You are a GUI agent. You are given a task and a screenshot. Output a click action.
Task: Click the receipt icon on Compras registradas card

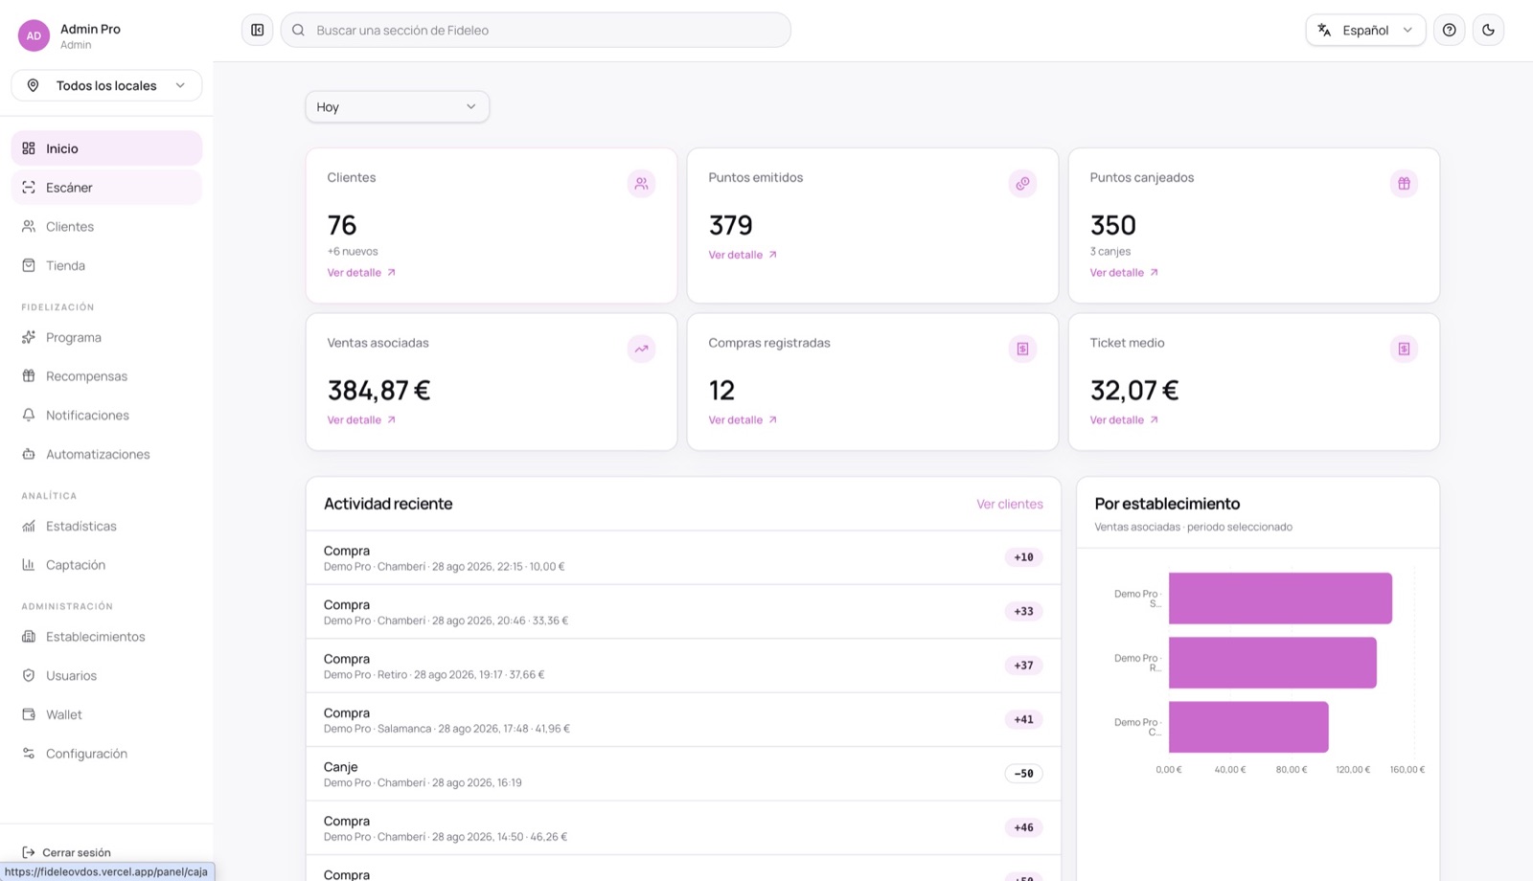click(x=1022, y=349)
